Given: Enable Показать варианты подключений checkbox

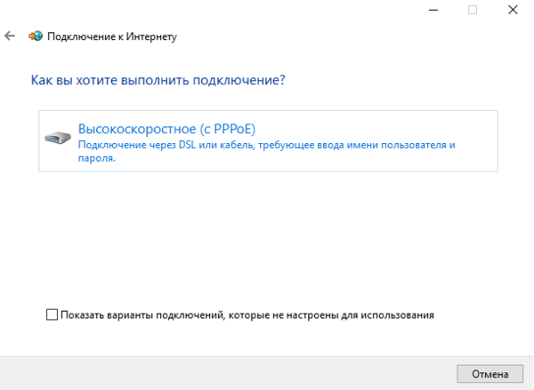Looking at the screenshot, I should [52, 314].
